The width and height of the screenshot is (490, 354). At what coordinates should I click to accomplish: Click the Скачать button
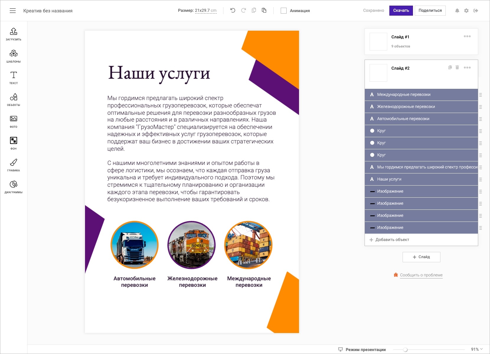(x=401, y=11)
